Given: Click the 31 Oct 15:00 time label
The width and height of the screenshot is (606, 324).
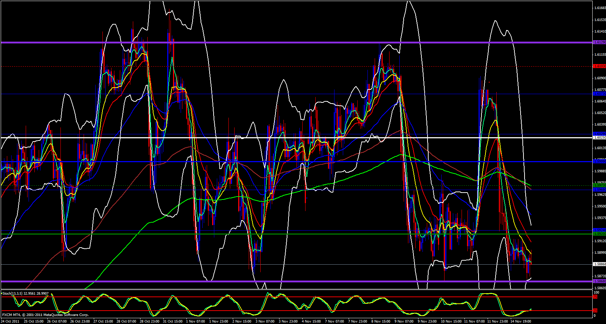Looking at the screenshot, I should pyautogui.click(x=173, y=321).
